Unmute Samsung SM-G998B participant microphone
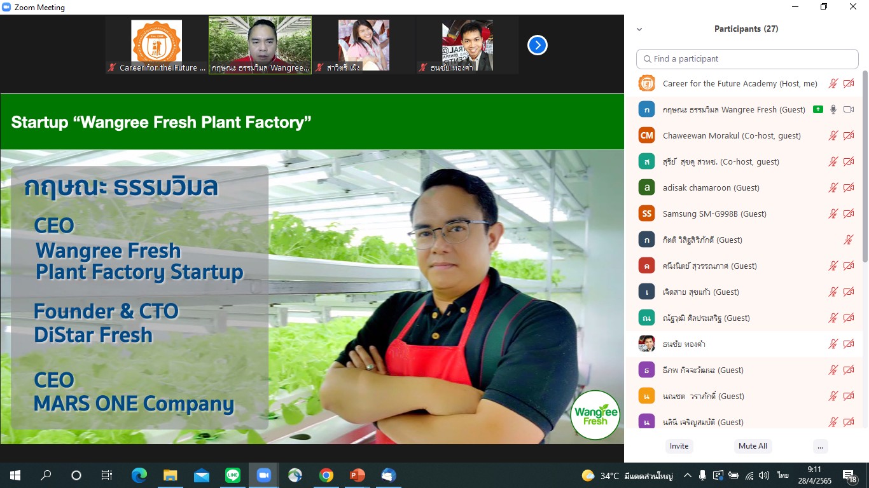Image resolution: width=869 pixels, height=488 pixels. pos(833,213)
